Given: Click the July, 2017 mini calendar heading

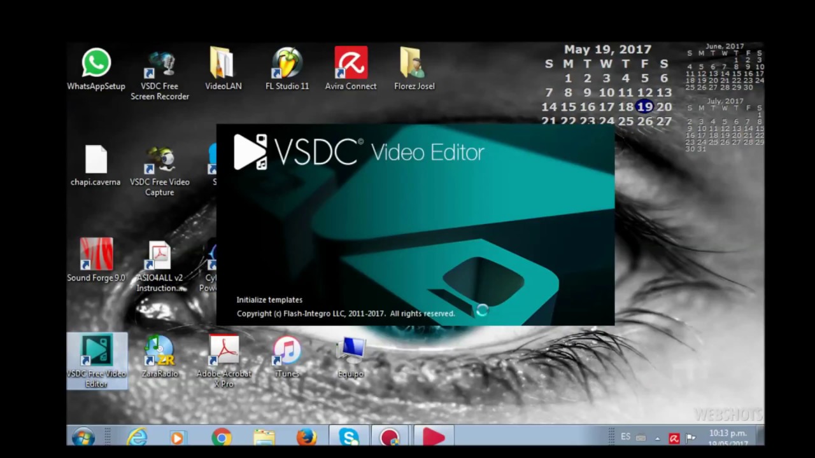Looking at the screenshot, I should tap(725, 101).
